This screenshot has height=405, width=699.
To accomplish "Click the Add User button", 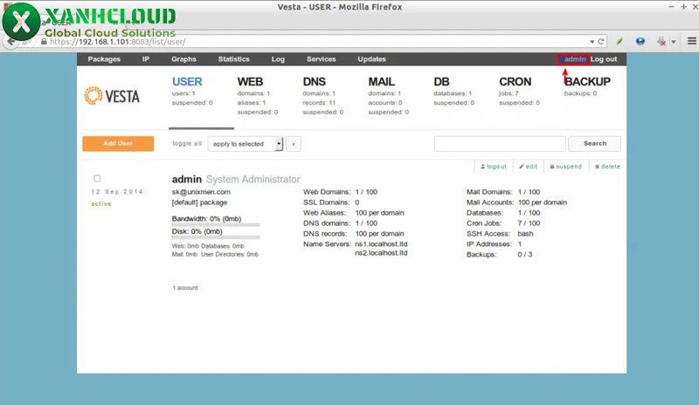I will [x=118, y=143].
